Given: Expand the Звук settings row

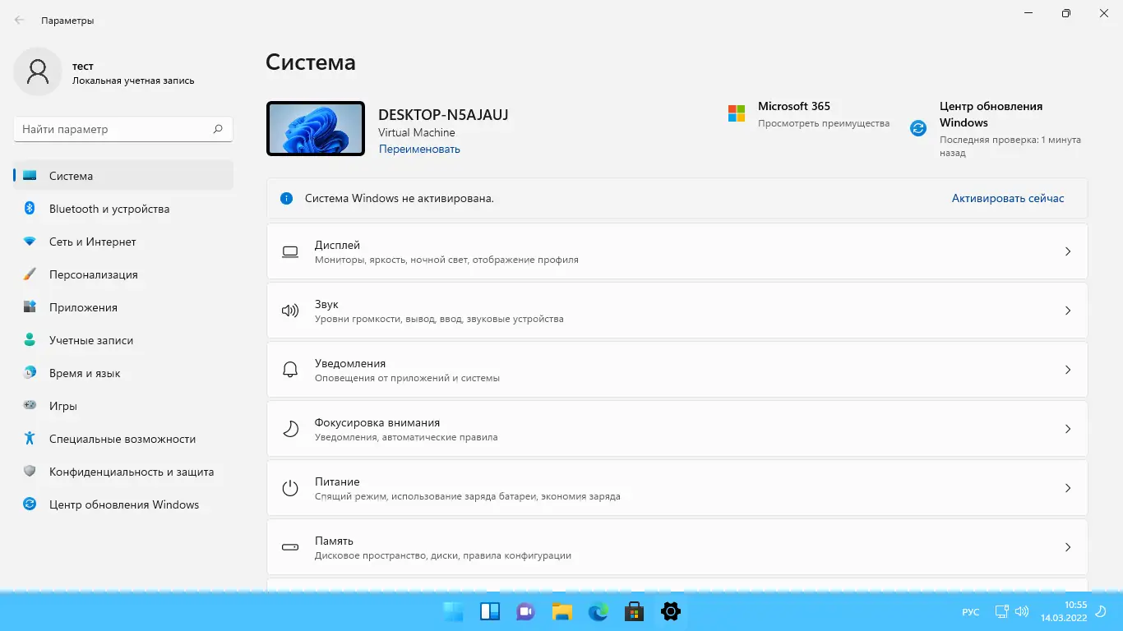Looking at the screenshot, I should pos(676,311).
